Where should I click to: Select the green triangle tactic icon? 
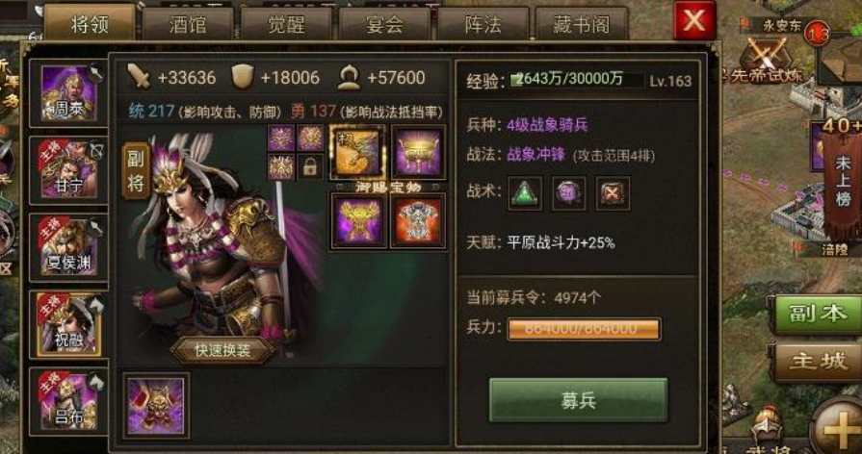pyautogui.click(x=525, y=193)
